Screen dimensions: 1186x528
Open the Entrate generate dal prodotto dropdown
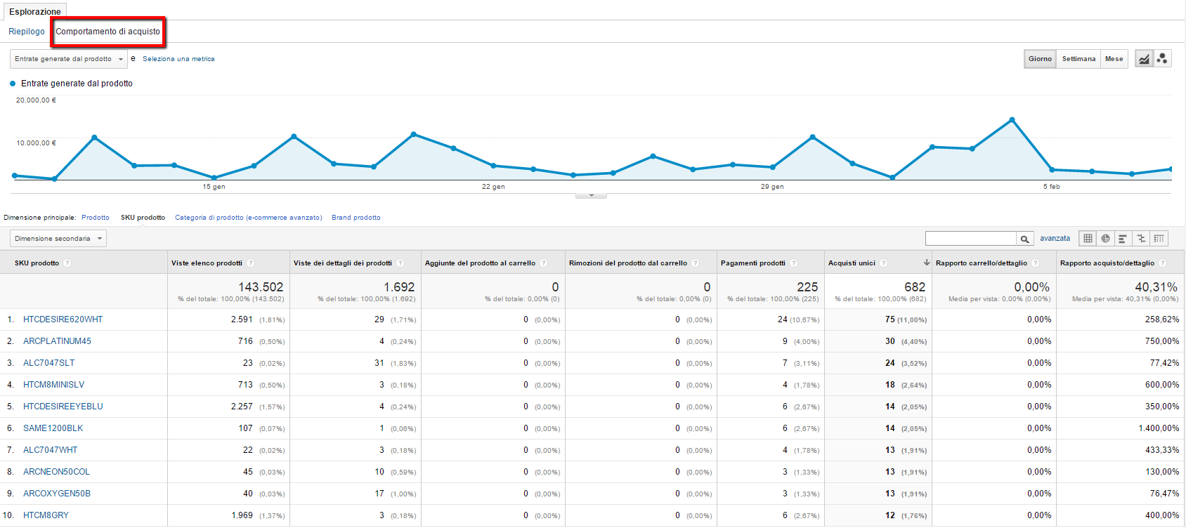coord(68,59)
